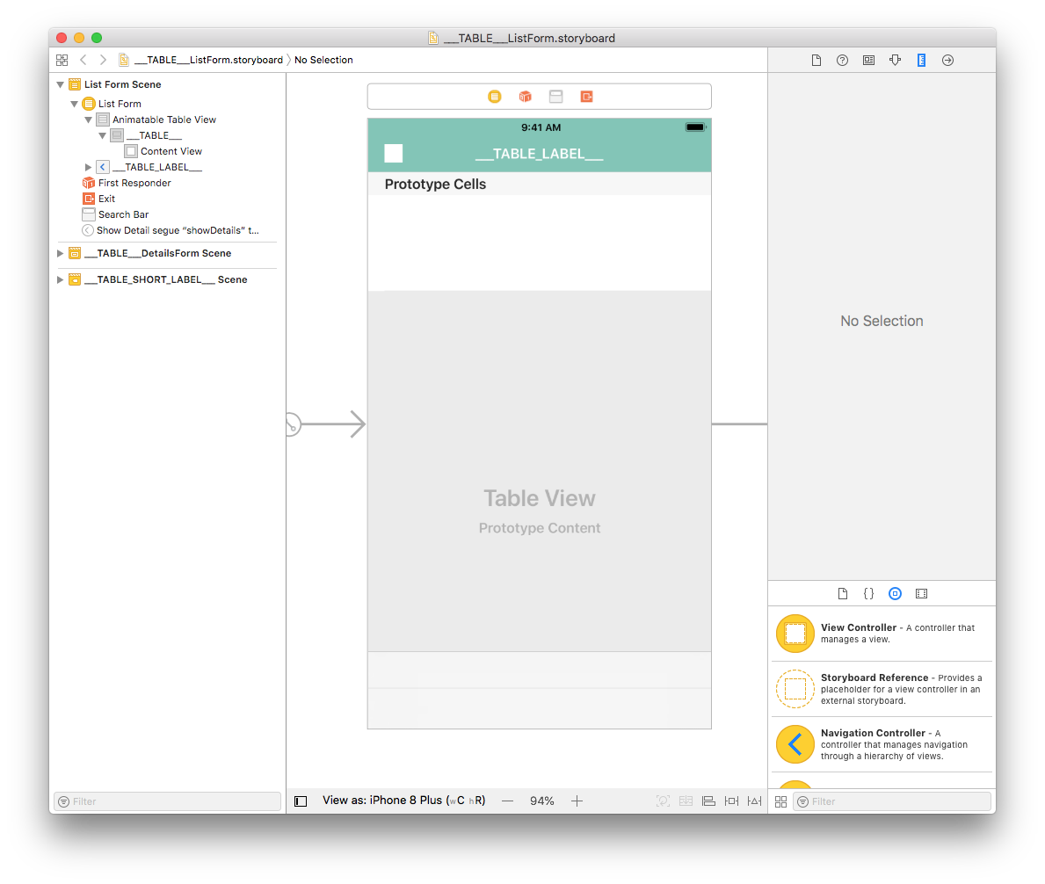Expand ___TABLE_SHORT_LABEL___ Scene

60,279
